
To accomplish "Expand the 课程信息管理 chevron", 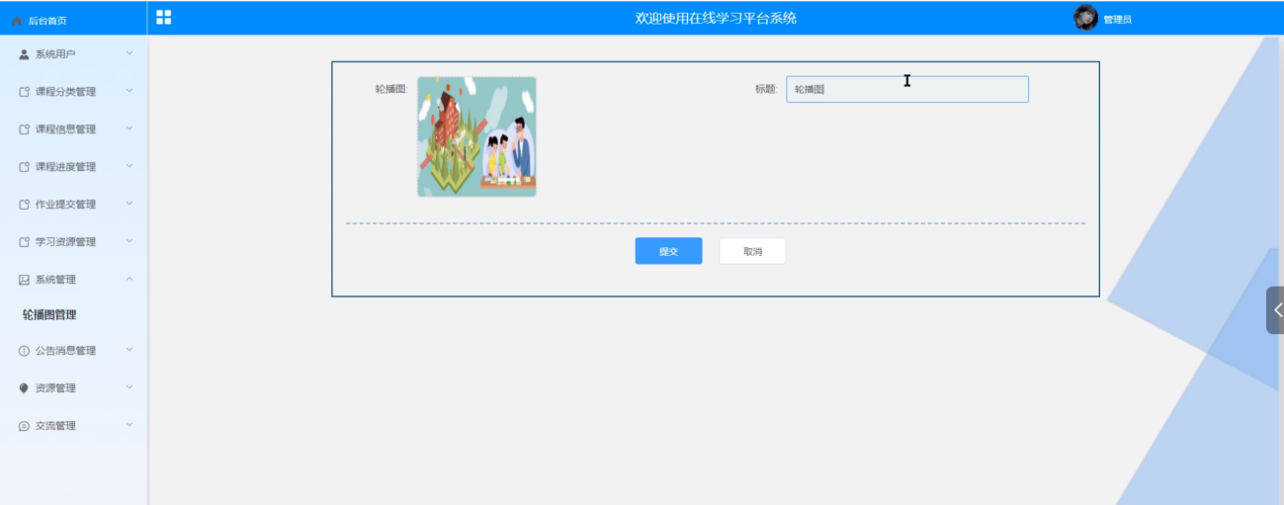I will click(x=129, y=128).
